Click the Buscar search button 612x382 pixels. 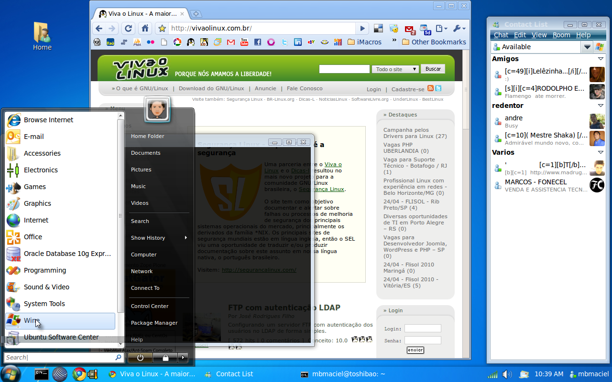pos(433,69)
